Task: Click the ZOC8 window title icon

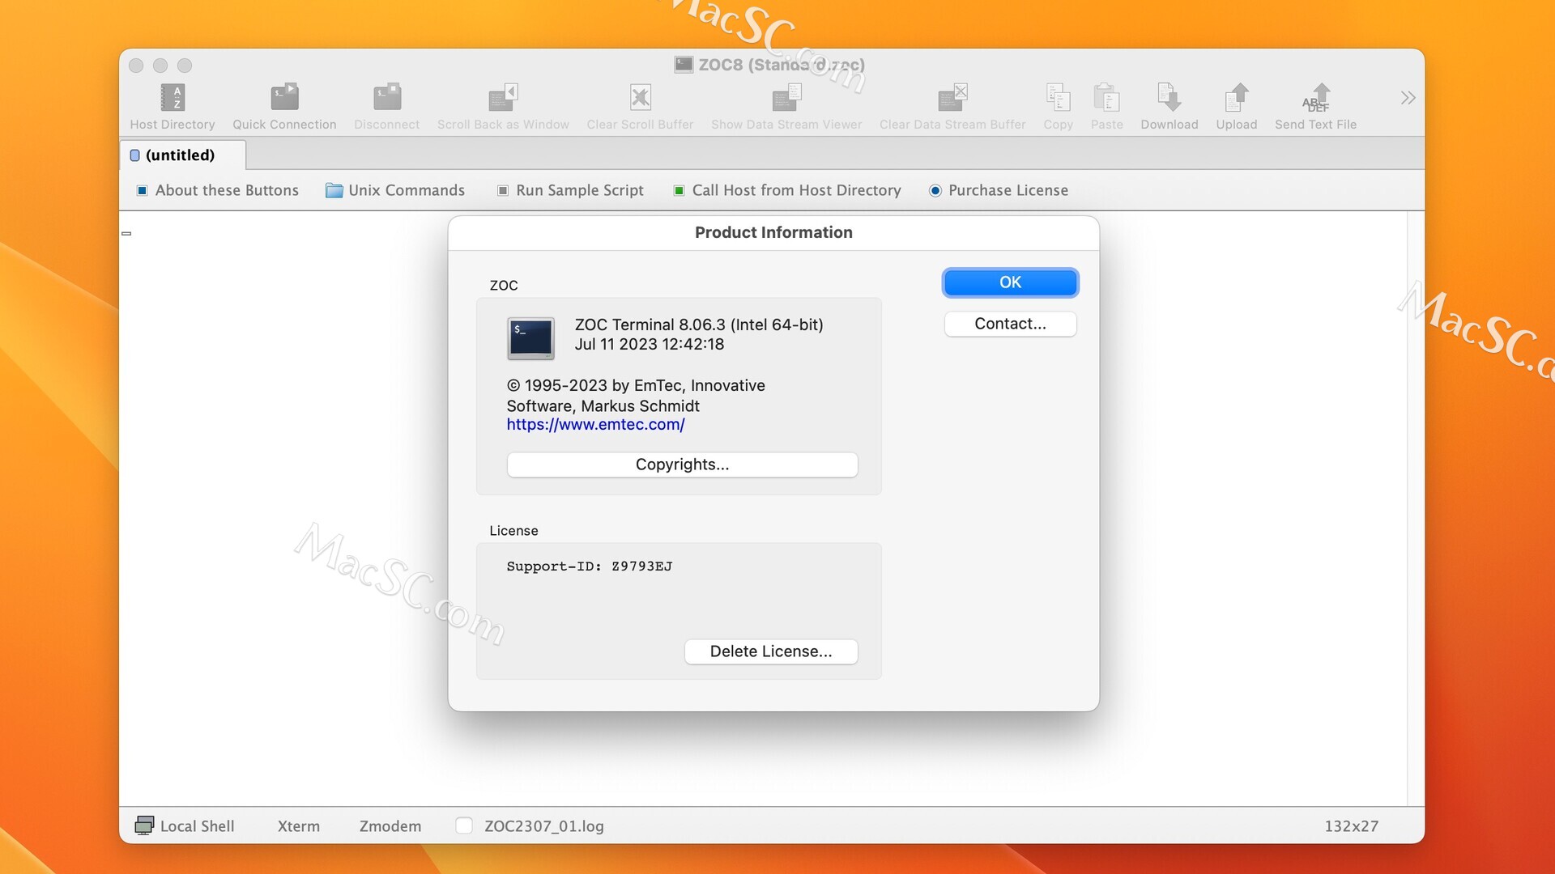Action: coord(684,64)
